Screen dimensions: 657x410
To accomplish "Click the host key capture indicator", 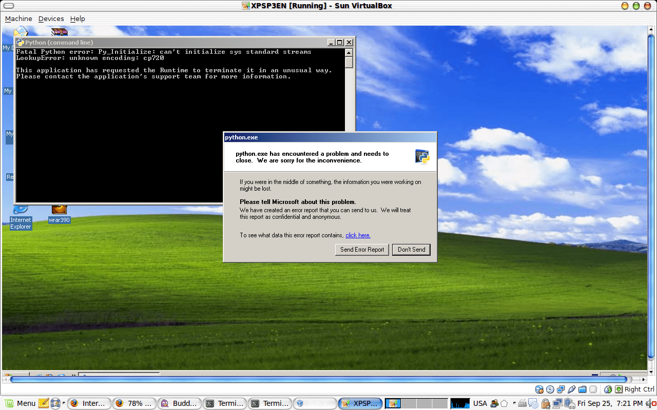I will [619, 389].
